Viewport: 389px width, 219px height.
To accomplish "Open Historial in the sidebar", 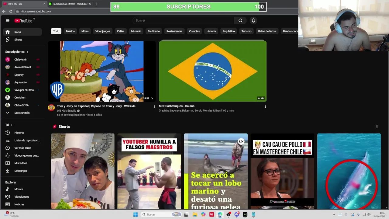I will (x=22, y=133).
